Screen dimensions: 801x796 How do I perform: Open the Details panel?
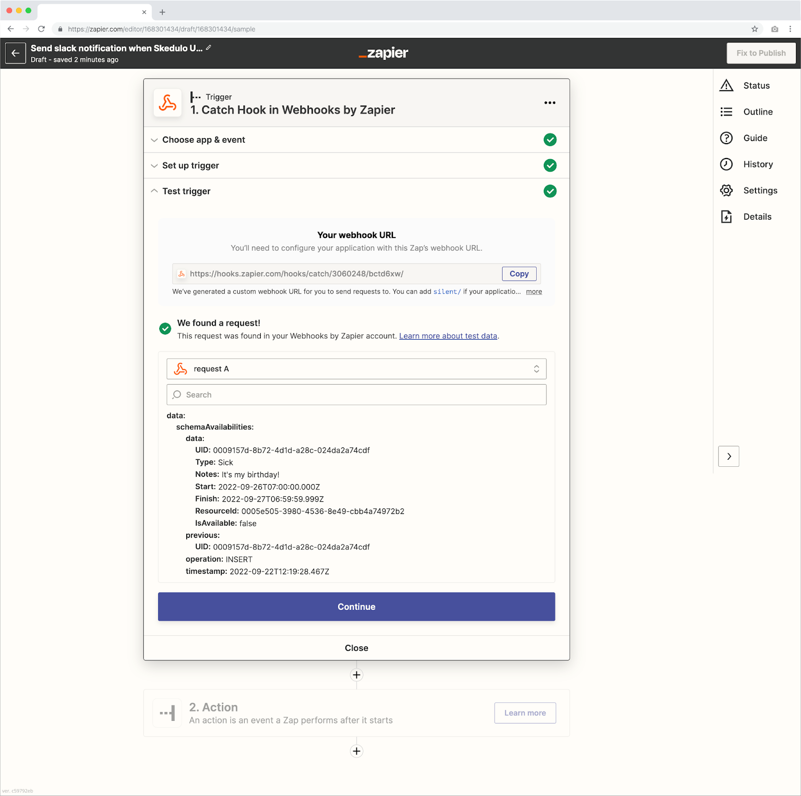pyautogui.click(x=757, y=217)
